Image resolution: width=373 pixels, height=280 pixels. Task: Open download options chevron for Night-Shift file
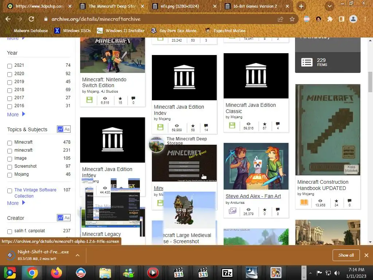click(78, 255)
